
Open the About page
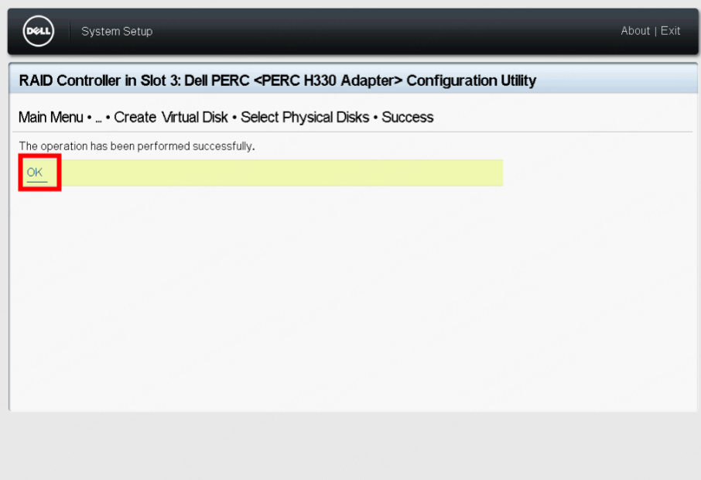[x=634, y=31]
